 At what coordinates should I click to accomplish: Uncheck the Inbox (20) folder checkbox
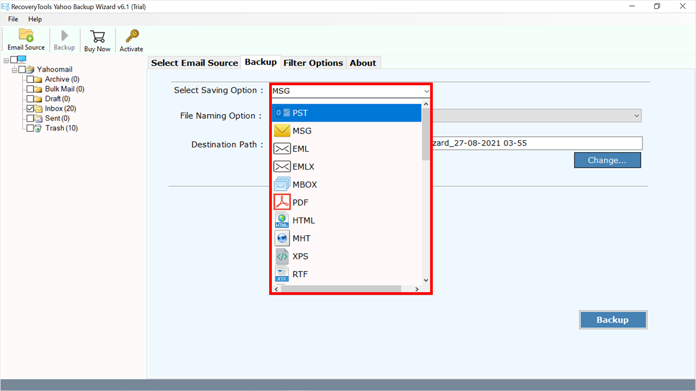pos(30,109)
